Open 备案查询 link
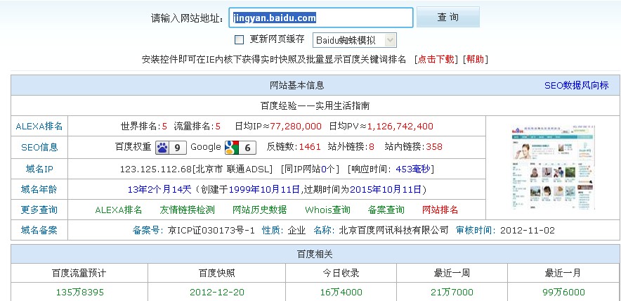 click(386, 210)
